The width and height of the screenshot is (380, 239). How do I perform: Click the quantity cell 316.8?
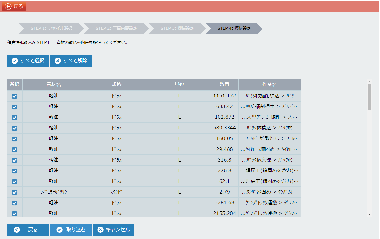pyautogui.click(x=225, y=160)
